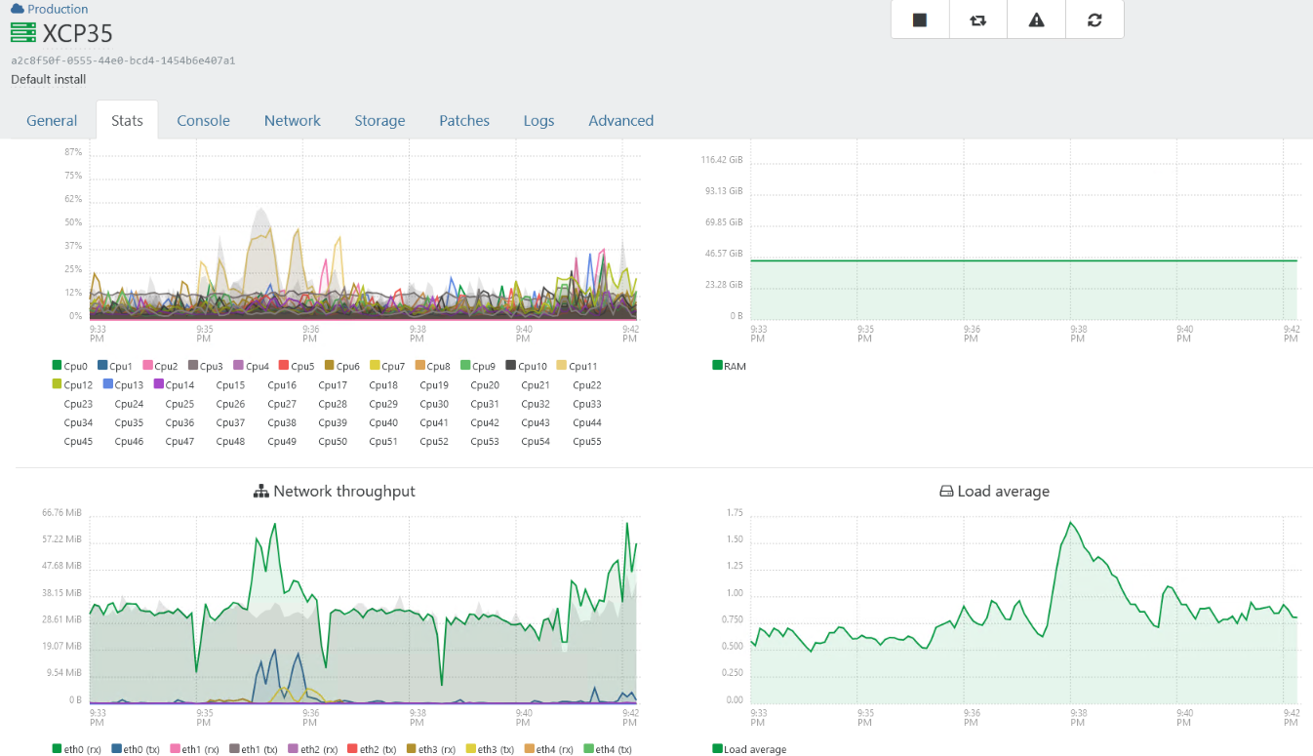Open the General tab
1313x756 pixels.
pyautogui.click(x=52, y=121)
